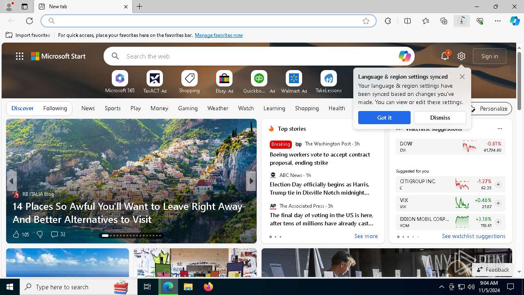Open the Weather category

pyautogui.click(x=218, y=109)
